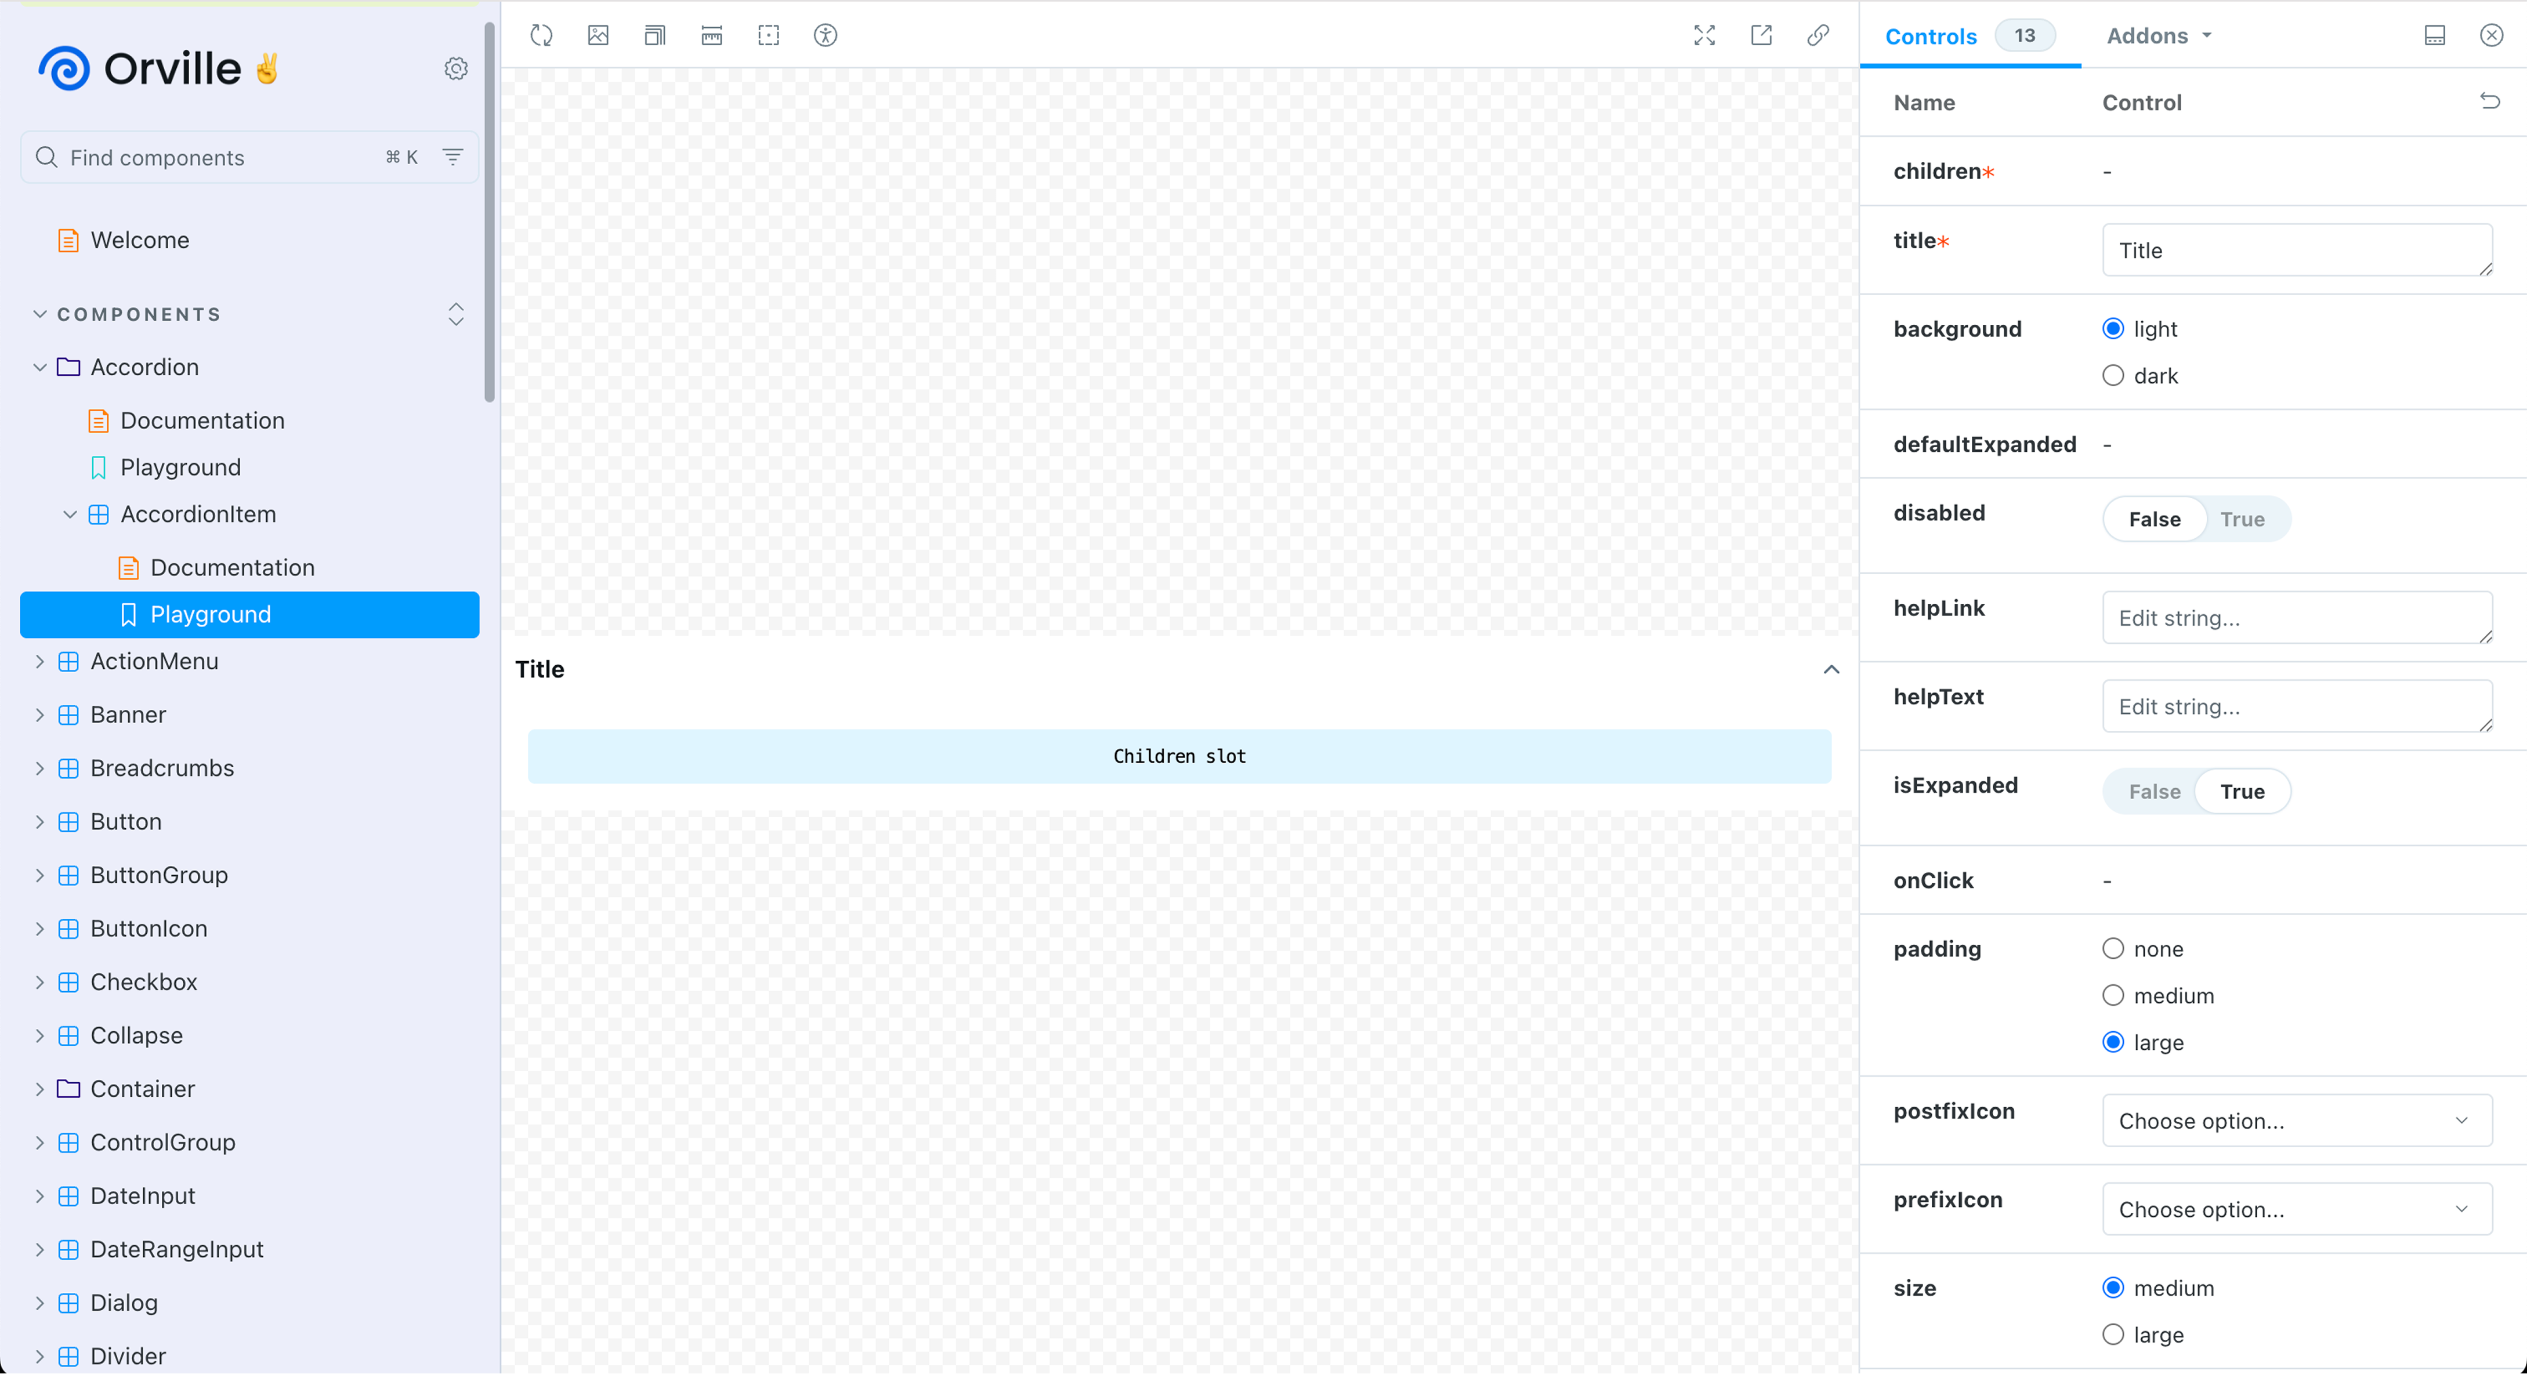Enter full screen mode

coord(1705,37)
